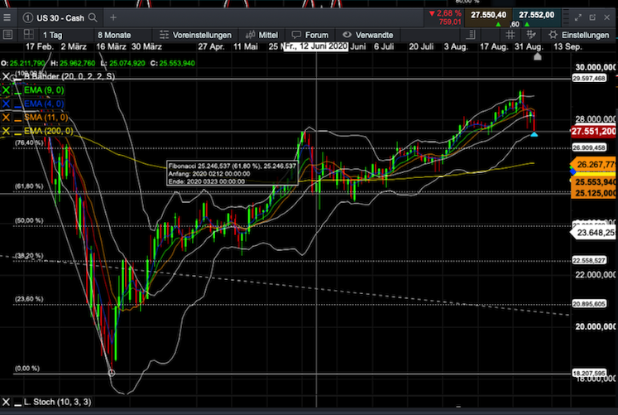
Task: Click the 25.553,940 price tag
Action: (594, 182)
